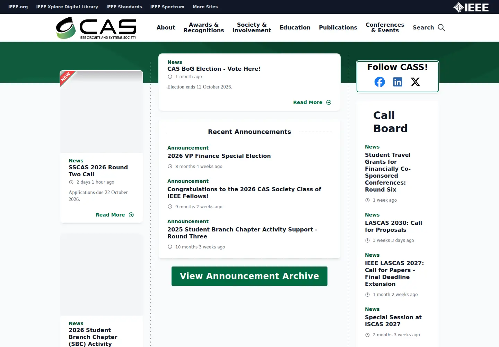
Task: Open the Facebook icon under Follow CASS
Action: click(379, 82)
